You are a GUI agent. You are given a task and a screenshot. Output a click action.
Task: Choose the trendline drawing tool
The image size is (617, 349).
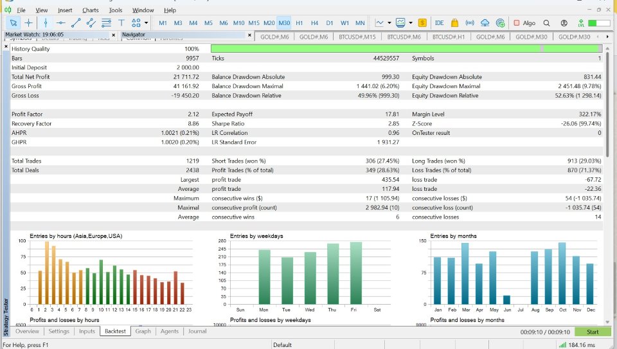coord(76,23)
